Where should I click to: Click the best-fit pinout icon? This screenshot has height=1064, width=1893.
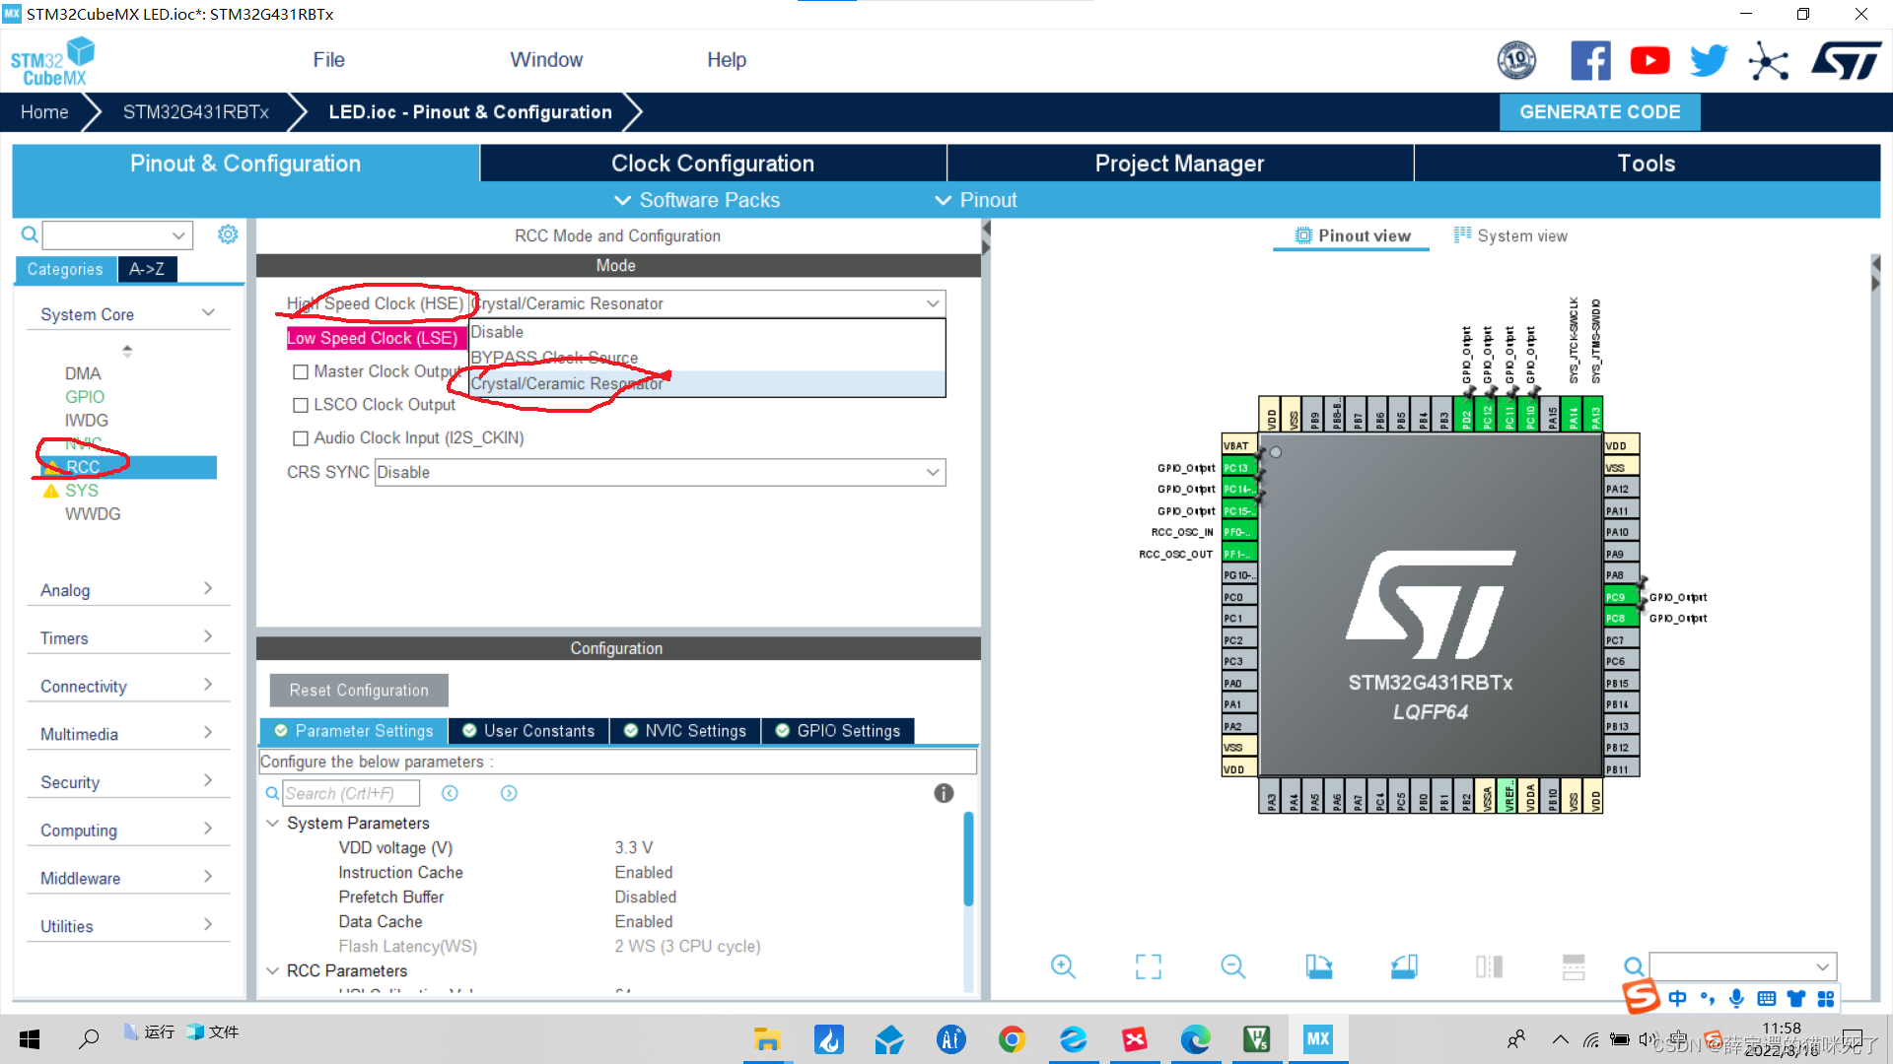point(1148,966)
